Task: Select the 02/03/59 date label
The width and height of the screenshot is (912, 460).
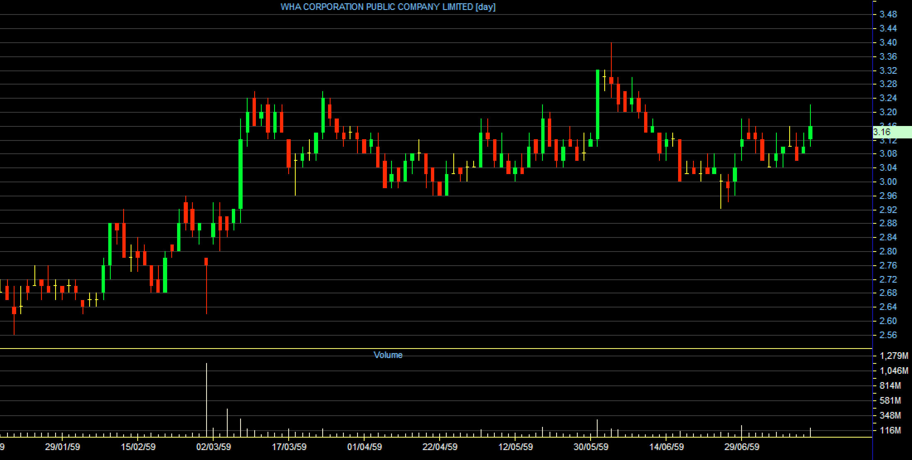Action: [x=213, y=447]
